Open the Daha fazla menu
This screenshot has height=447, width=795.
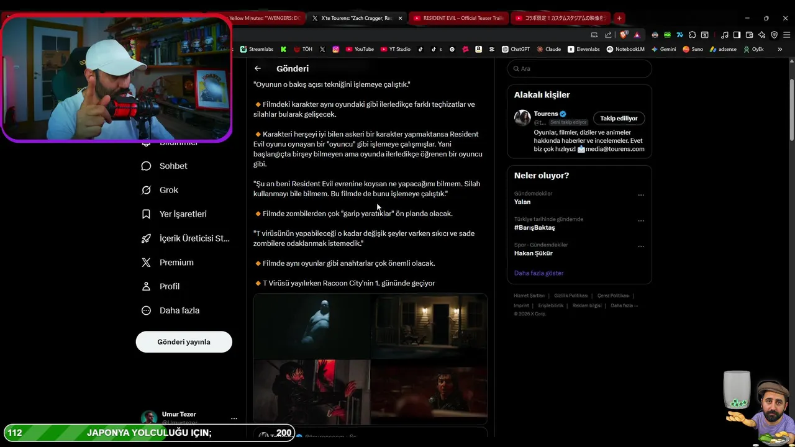[170, 310]
